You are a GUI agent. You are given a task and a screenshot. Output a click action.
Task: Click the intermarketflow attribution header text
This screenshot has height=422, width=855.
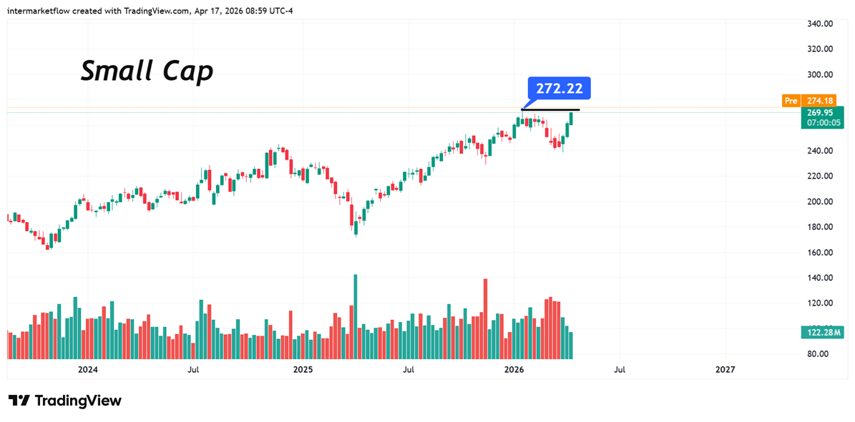[150, 10]
